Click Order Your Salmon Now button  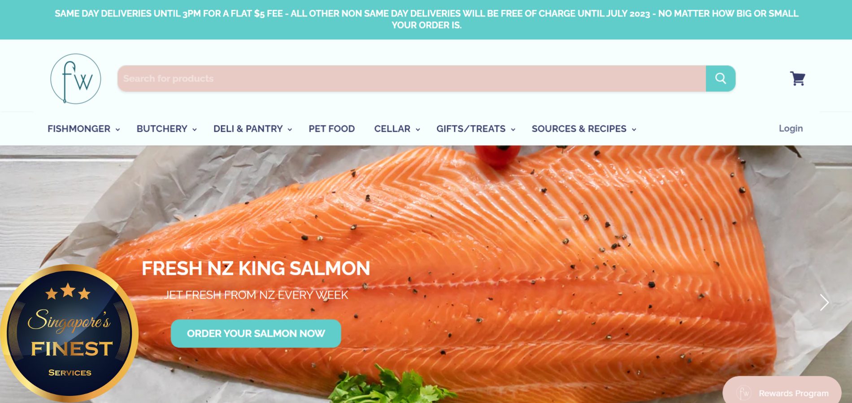tap(256, 334)
